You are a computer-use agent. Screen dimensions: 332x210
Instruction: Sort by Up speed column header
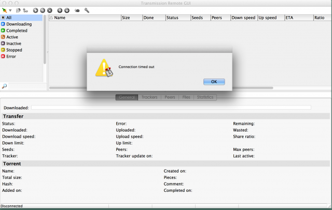[x=271, y=18]
